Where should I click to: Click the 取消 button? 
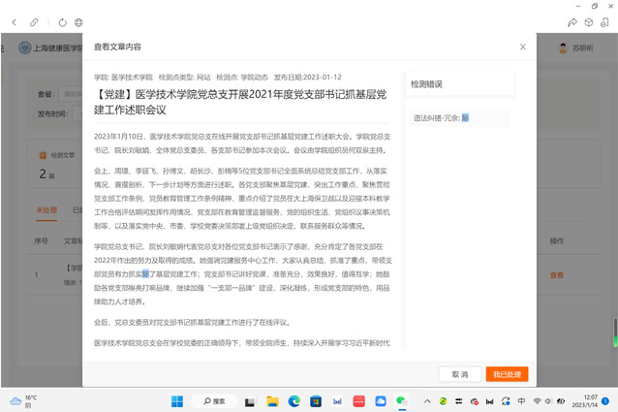click(459, 374)
